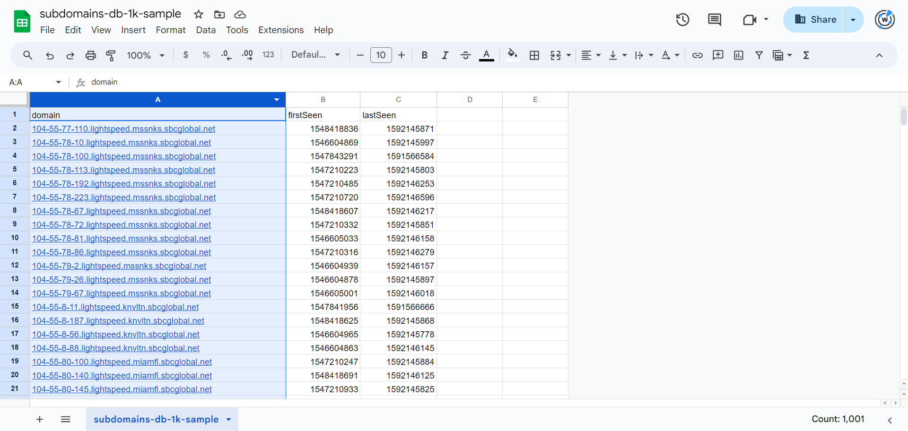Viewport: 908px width, 431px height.
Task: Open the fill color picker
Action: pyautogui.click(x=512, y=55)
